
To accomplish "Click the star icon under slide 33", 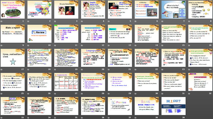I will tap(2, 118).
